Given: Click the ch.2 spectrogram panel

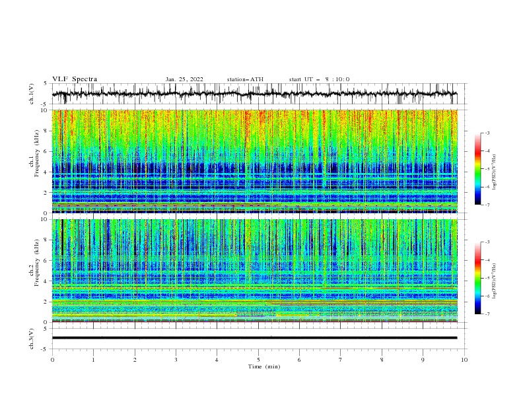Looking at the screenshot, I should point(255,271).
